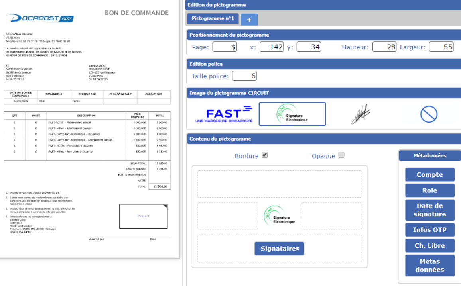Viewport: 461px width, 286px height.
Task: Select the FAST Docaposte logo pictogram image
Action: pos(224,114)
